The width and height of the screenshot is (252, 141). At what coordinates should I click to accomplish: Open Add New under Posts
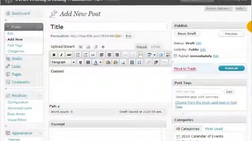(x=15, y=40)
